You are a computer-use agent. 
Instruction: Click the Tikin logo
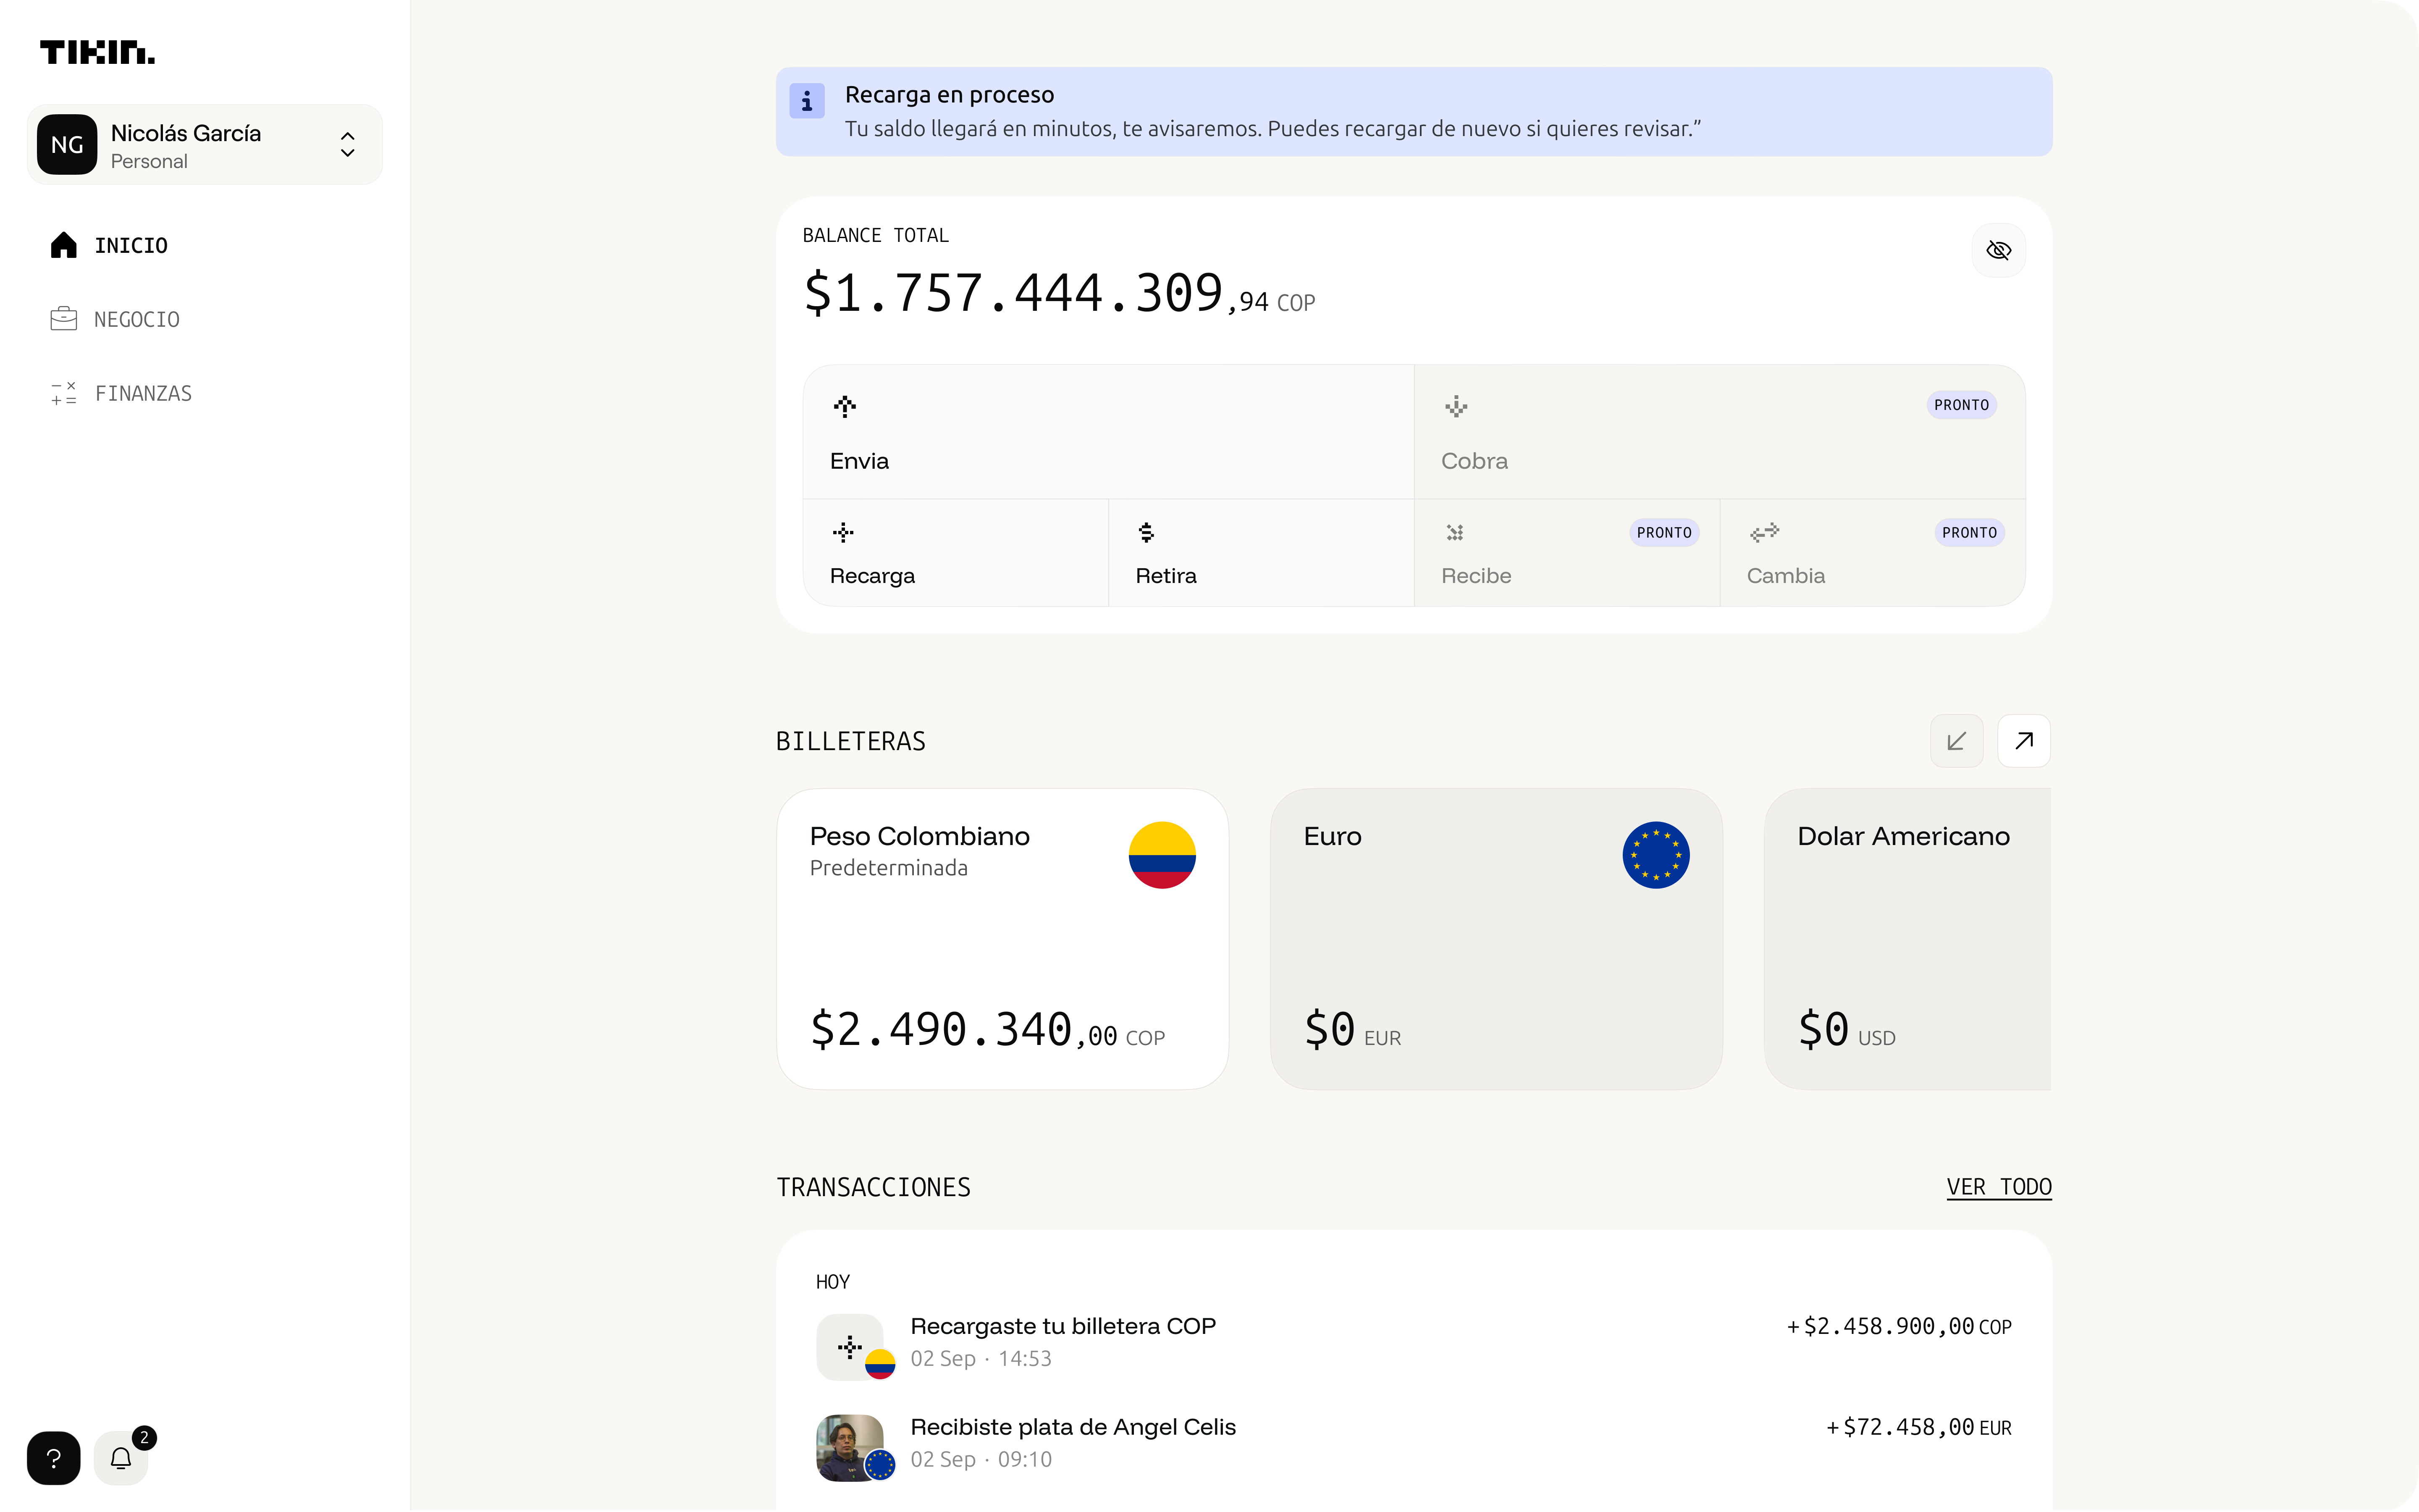pos(97,52)
